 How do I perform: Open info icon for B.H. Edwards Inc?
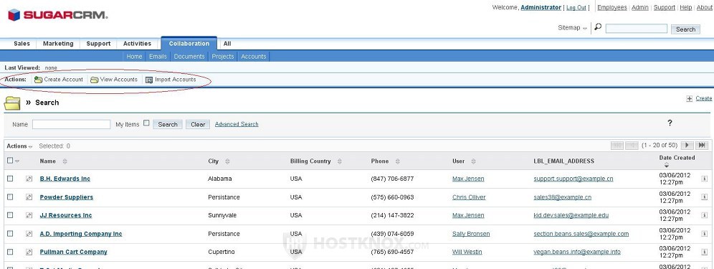704,179
